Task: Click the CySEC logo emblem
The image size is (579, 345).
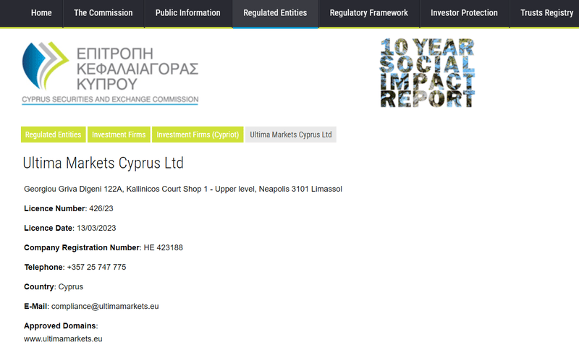Action: pos(46,66)
